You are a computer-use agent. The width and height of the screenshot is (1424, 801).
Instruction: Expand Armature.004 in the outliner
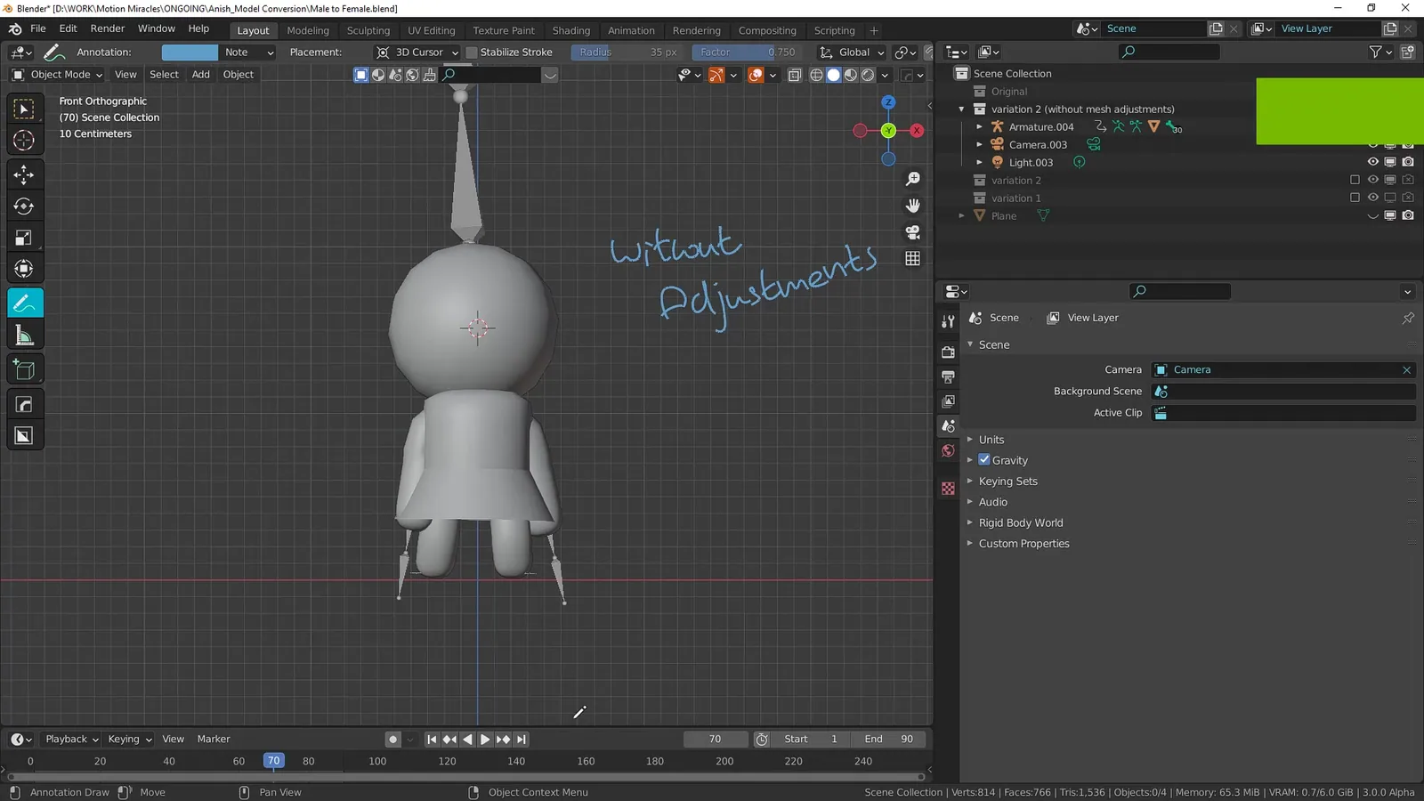click(x=980, y=127)
